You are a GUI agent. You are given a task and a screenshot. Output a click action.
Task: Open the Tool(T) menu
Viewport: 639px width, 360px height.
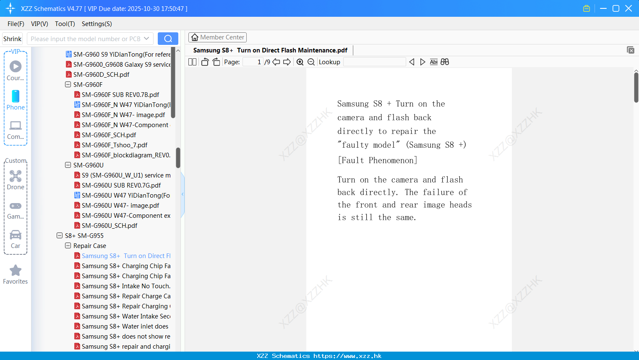point(65,24)
